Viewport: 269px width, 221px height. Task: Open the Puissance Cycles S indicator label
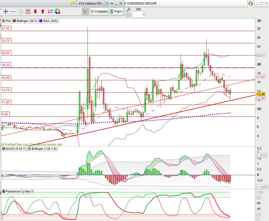pyautogui.click(x=17, y=191)
